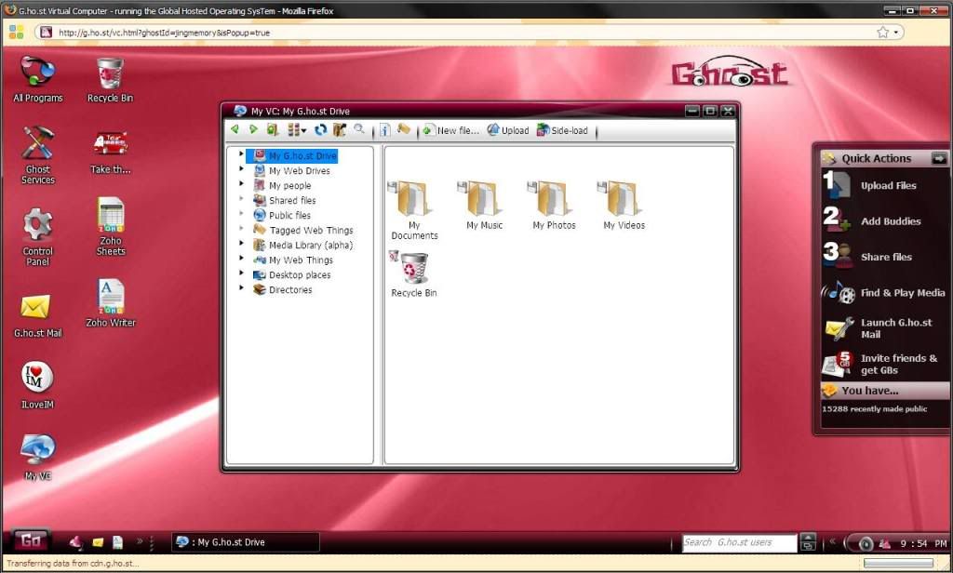
Task: Click Upload Files in Quick Actions
Action: 883,185
